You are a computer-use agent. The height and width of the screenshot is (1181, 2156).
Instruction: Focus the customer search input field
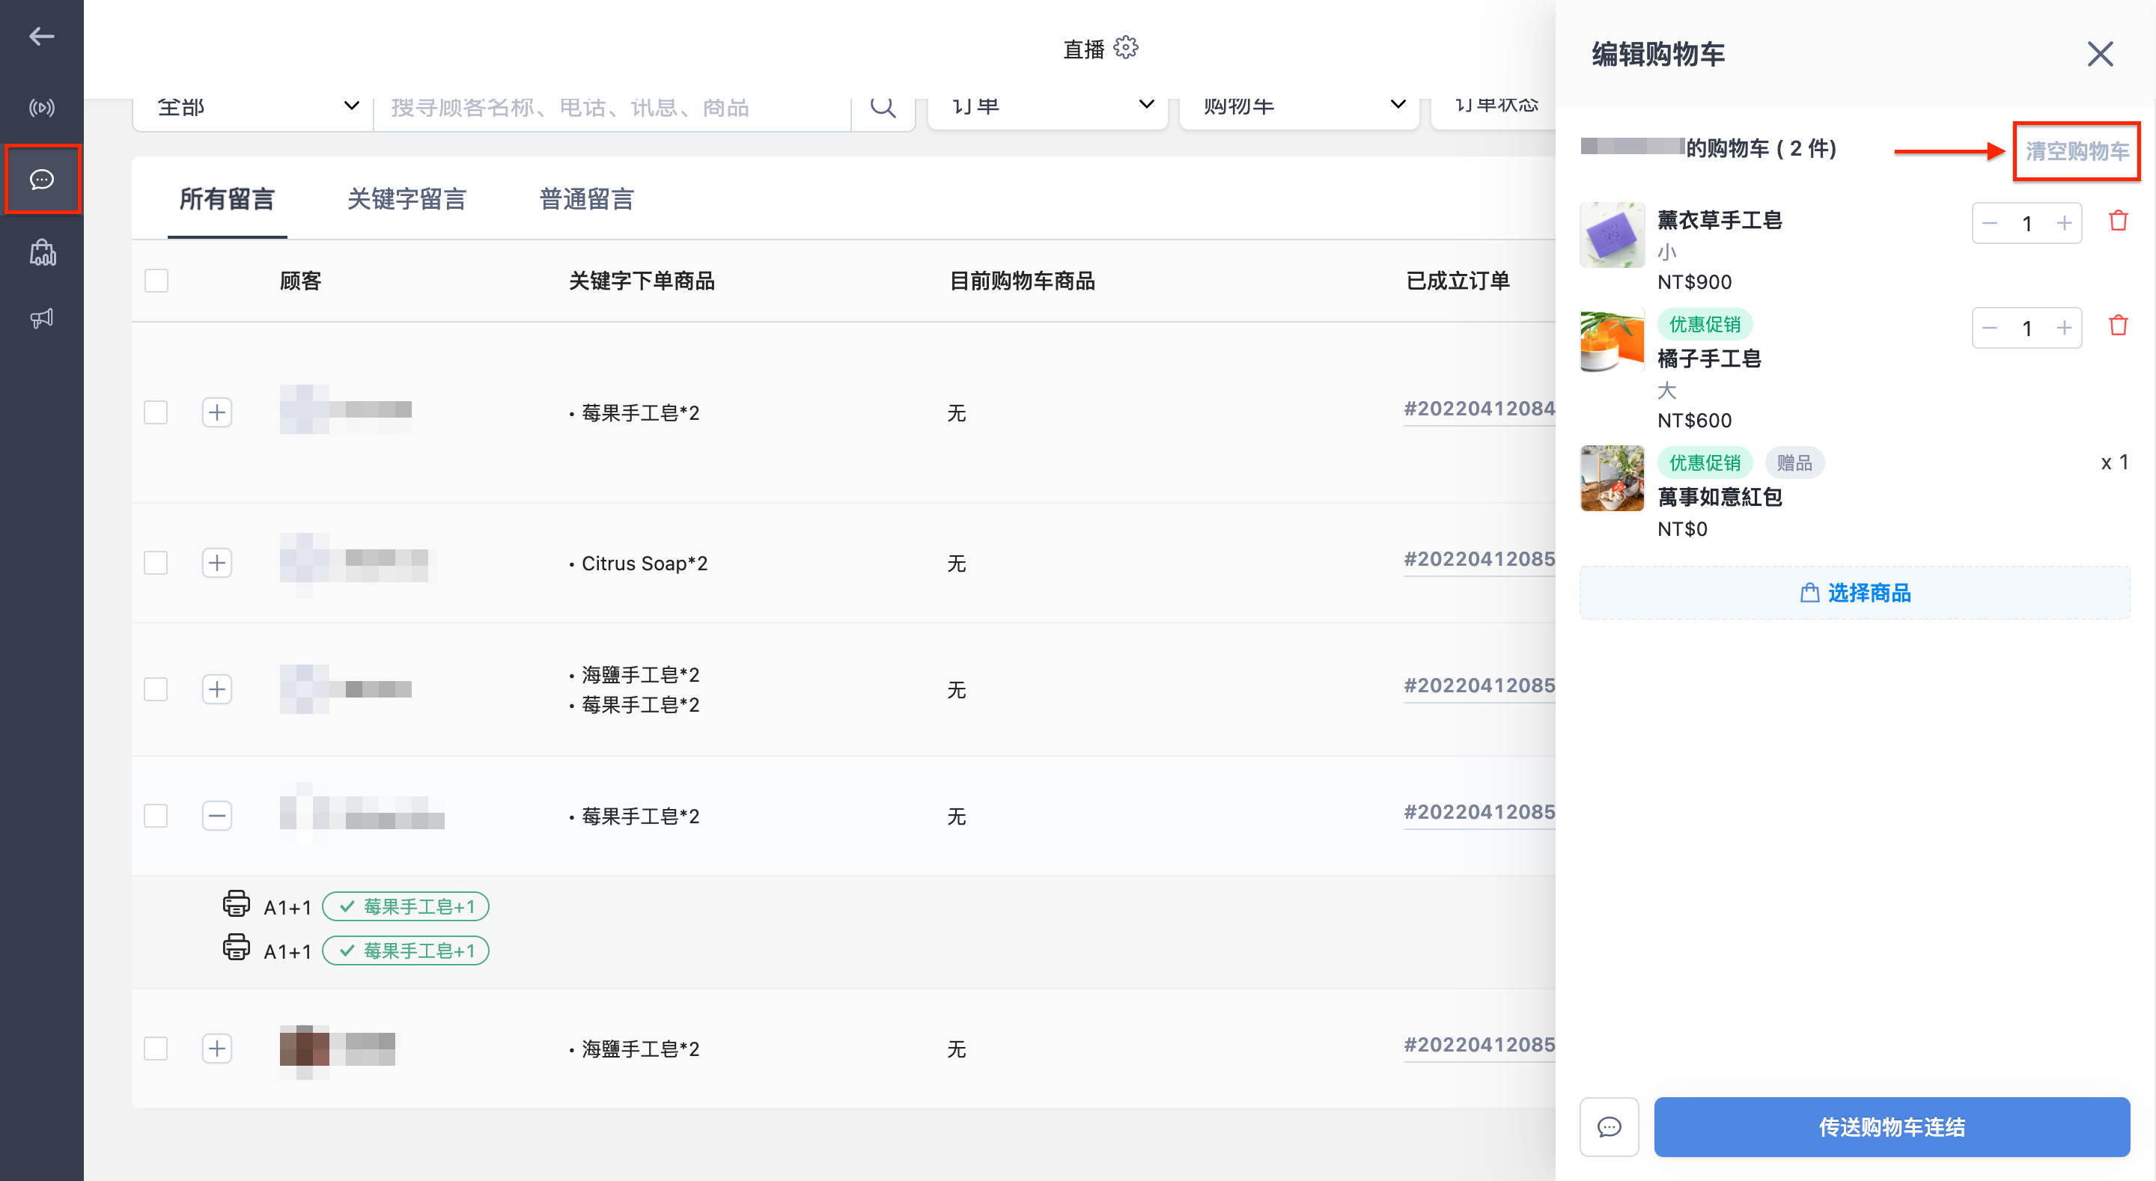pos(612,107)
